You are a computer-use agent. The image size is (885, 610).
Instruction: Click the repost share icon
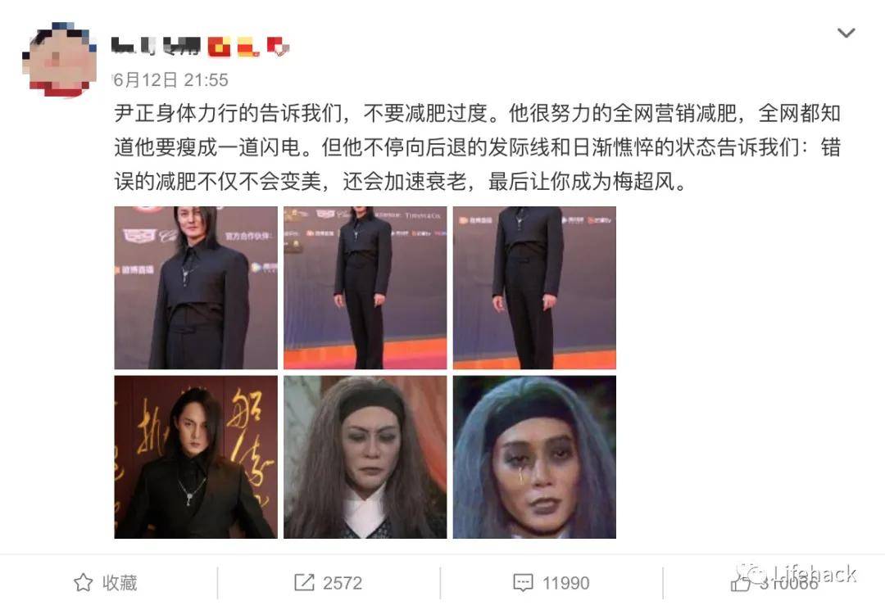304,582
